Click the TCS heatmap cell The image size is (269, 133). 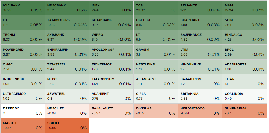pyautogui.click(x=155, y=8)
